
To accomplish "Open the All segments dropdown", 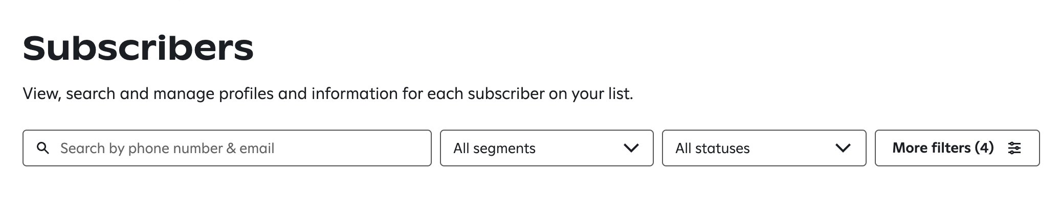I will pyautogui.click(x=546, y=148).
